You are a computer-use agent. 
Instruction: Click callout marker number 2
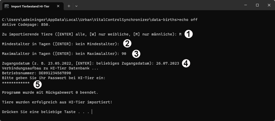[x=127, y=44]
